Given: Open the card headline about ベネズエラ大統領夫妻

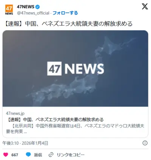Looking at the screenshot, I should (x=55, y=120).
